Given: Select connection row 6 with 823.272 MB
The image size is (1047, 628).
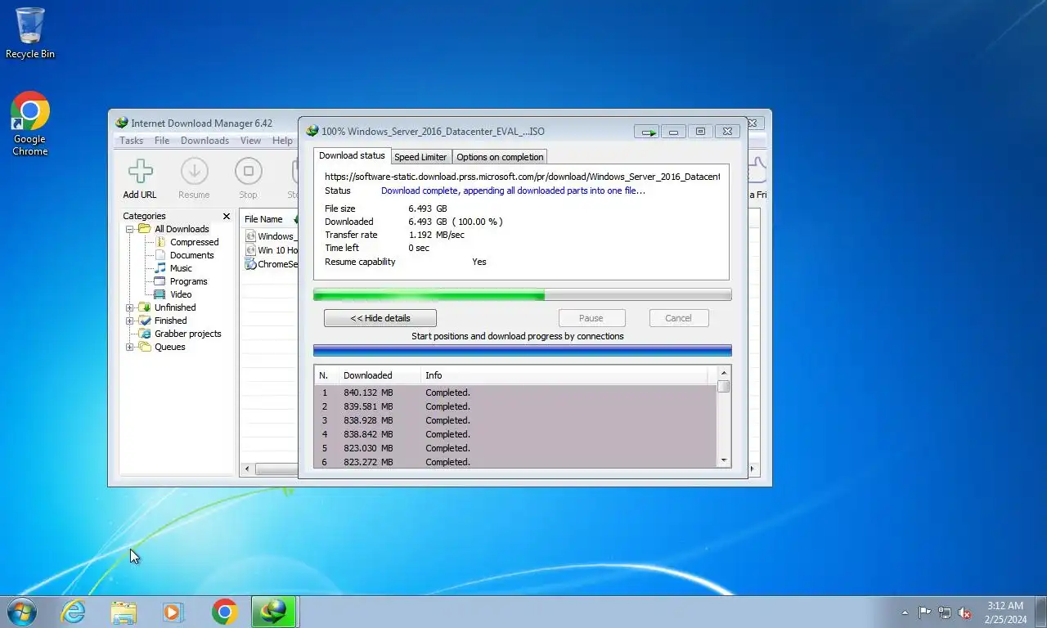Looking at the screenshot, I should pos(515,462).
